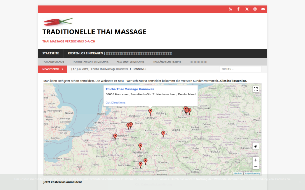The height and width of the screenshot is (190, 305).
Task: Select the map pin east of Mannheim
Action: click(146, 161)
